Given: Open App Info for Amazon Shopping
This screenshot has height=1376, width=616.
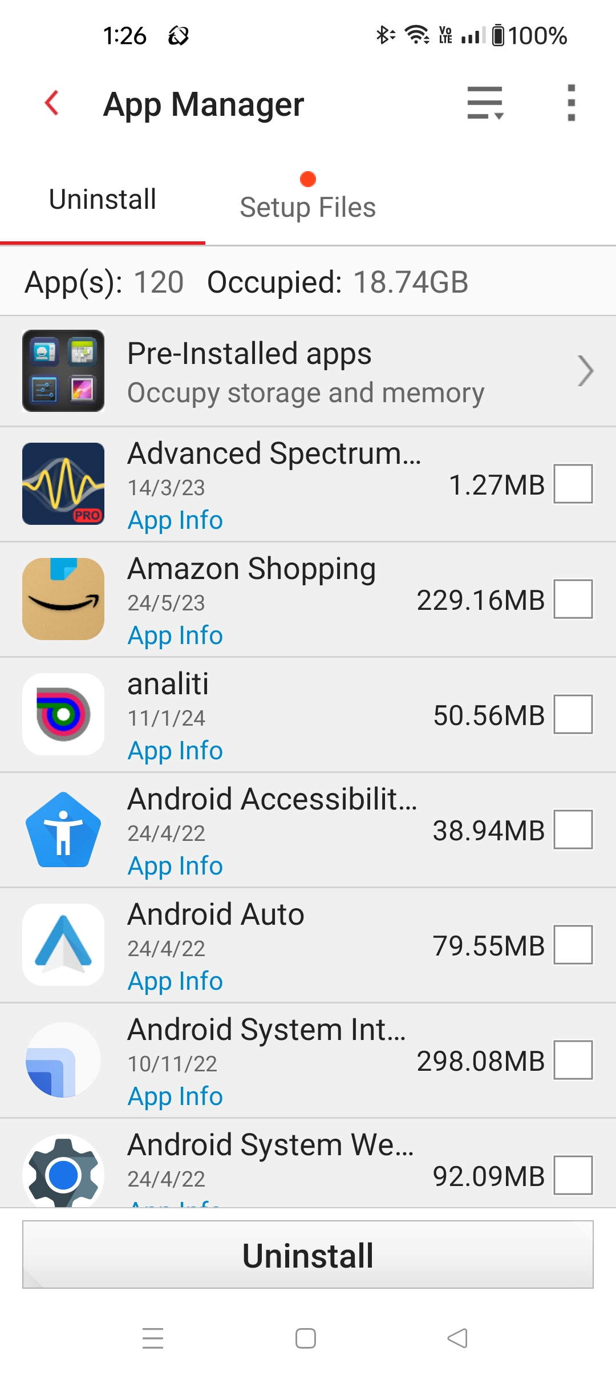Looking at the screenshot, I should coord(175,636).
